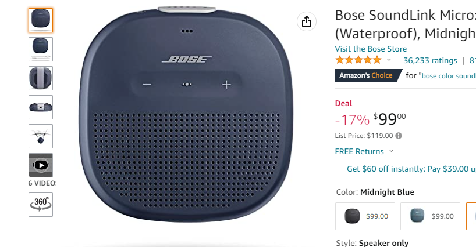The image size is (476, 247).
Task: Click the five-star rating icons
Action: point(358,60)
